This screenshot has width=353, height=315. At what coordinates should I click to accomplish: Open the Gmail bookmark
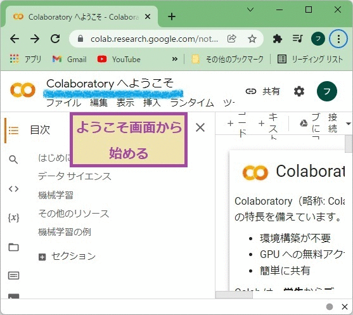[69, 59]
